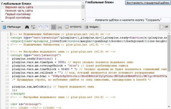Click the binoculars search icon

[x=27, y=27]
